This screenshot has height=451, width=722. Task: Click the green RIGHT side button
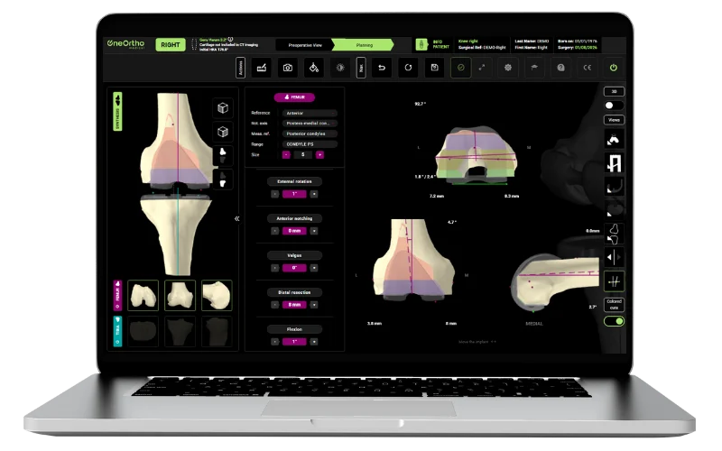(x=171, y=44)
